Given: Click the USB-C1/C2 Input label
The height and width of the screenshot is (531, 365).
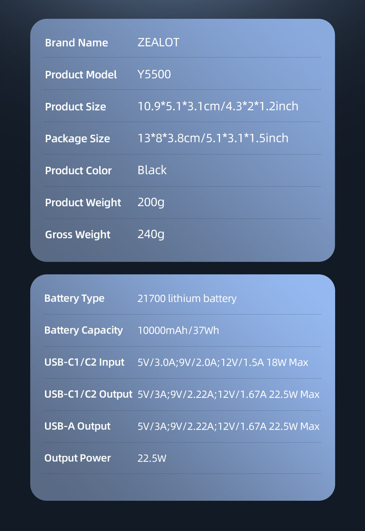Looking at the screenshot, I should coord(84,362).
